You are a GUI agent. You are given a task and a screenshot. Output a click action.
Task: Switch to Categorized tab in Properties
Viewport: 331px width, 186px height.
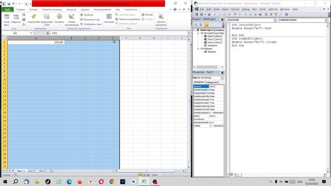[x=212, y=82]
